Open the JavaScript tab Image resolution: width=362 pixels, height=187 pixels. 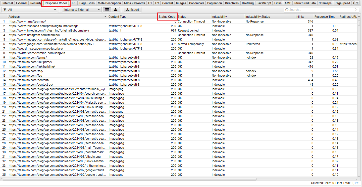(264, 3)
